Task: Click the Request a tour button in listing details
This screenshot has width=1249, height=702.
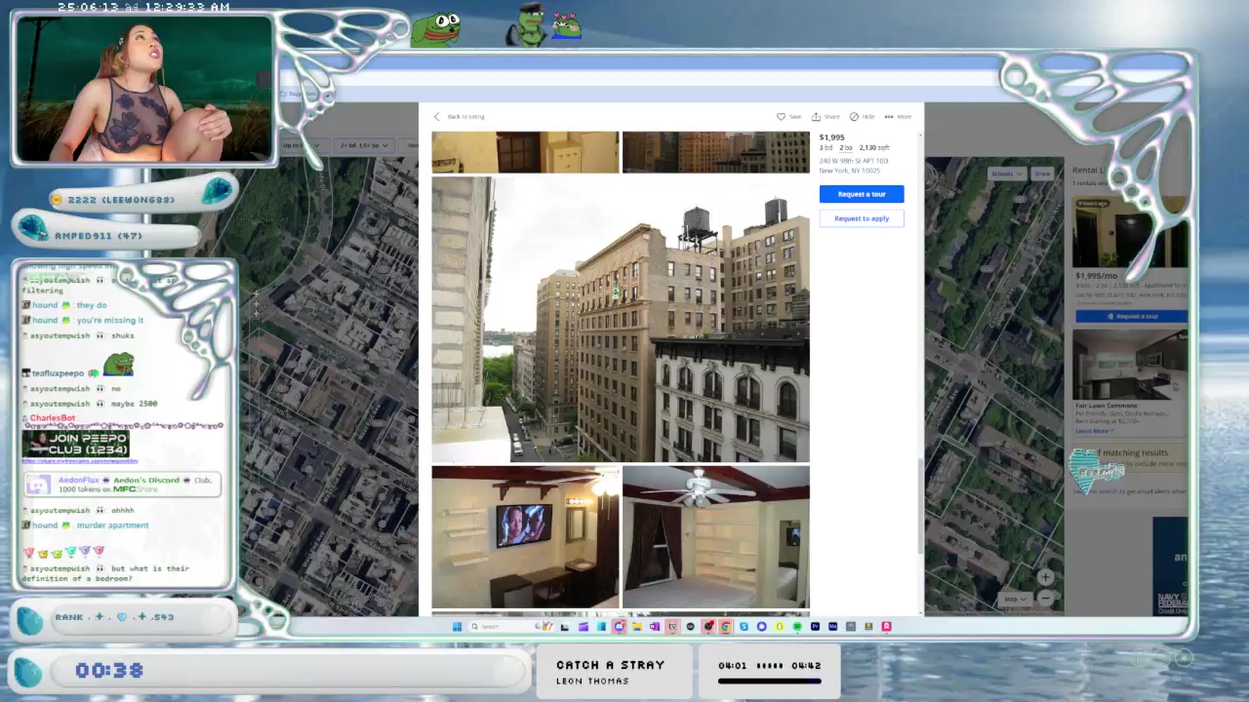Action: click(x=861, y=194)
